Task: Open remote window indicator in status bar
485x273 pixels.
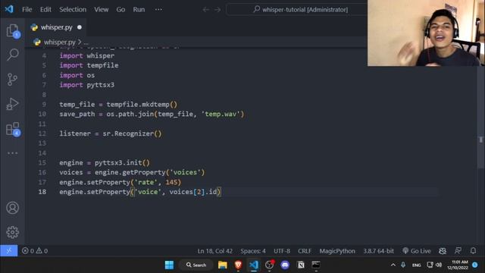Action: pos(8,251)
